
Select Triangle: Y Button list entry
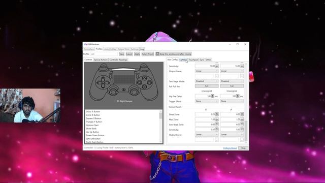94,121
